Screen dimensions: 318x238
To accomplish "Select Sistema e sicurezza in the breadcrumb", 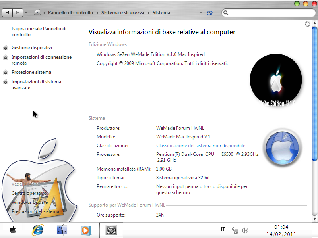I will (x=123, y=13).
